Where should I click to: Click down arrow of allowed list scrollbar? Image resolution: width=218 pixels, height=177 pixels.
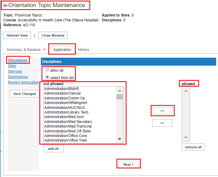[x=186, y=138]
